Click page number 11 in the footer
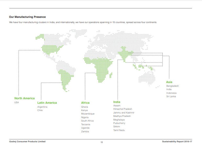 point(102,142)
